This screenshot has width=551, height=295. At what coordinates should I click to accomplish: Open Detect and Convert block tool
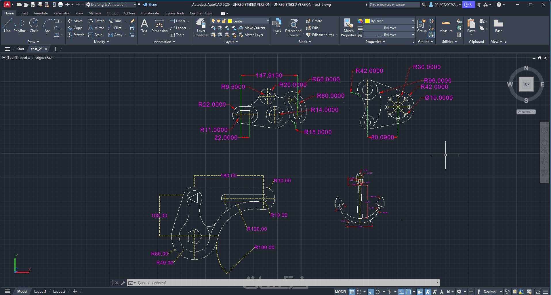point(293,27)
